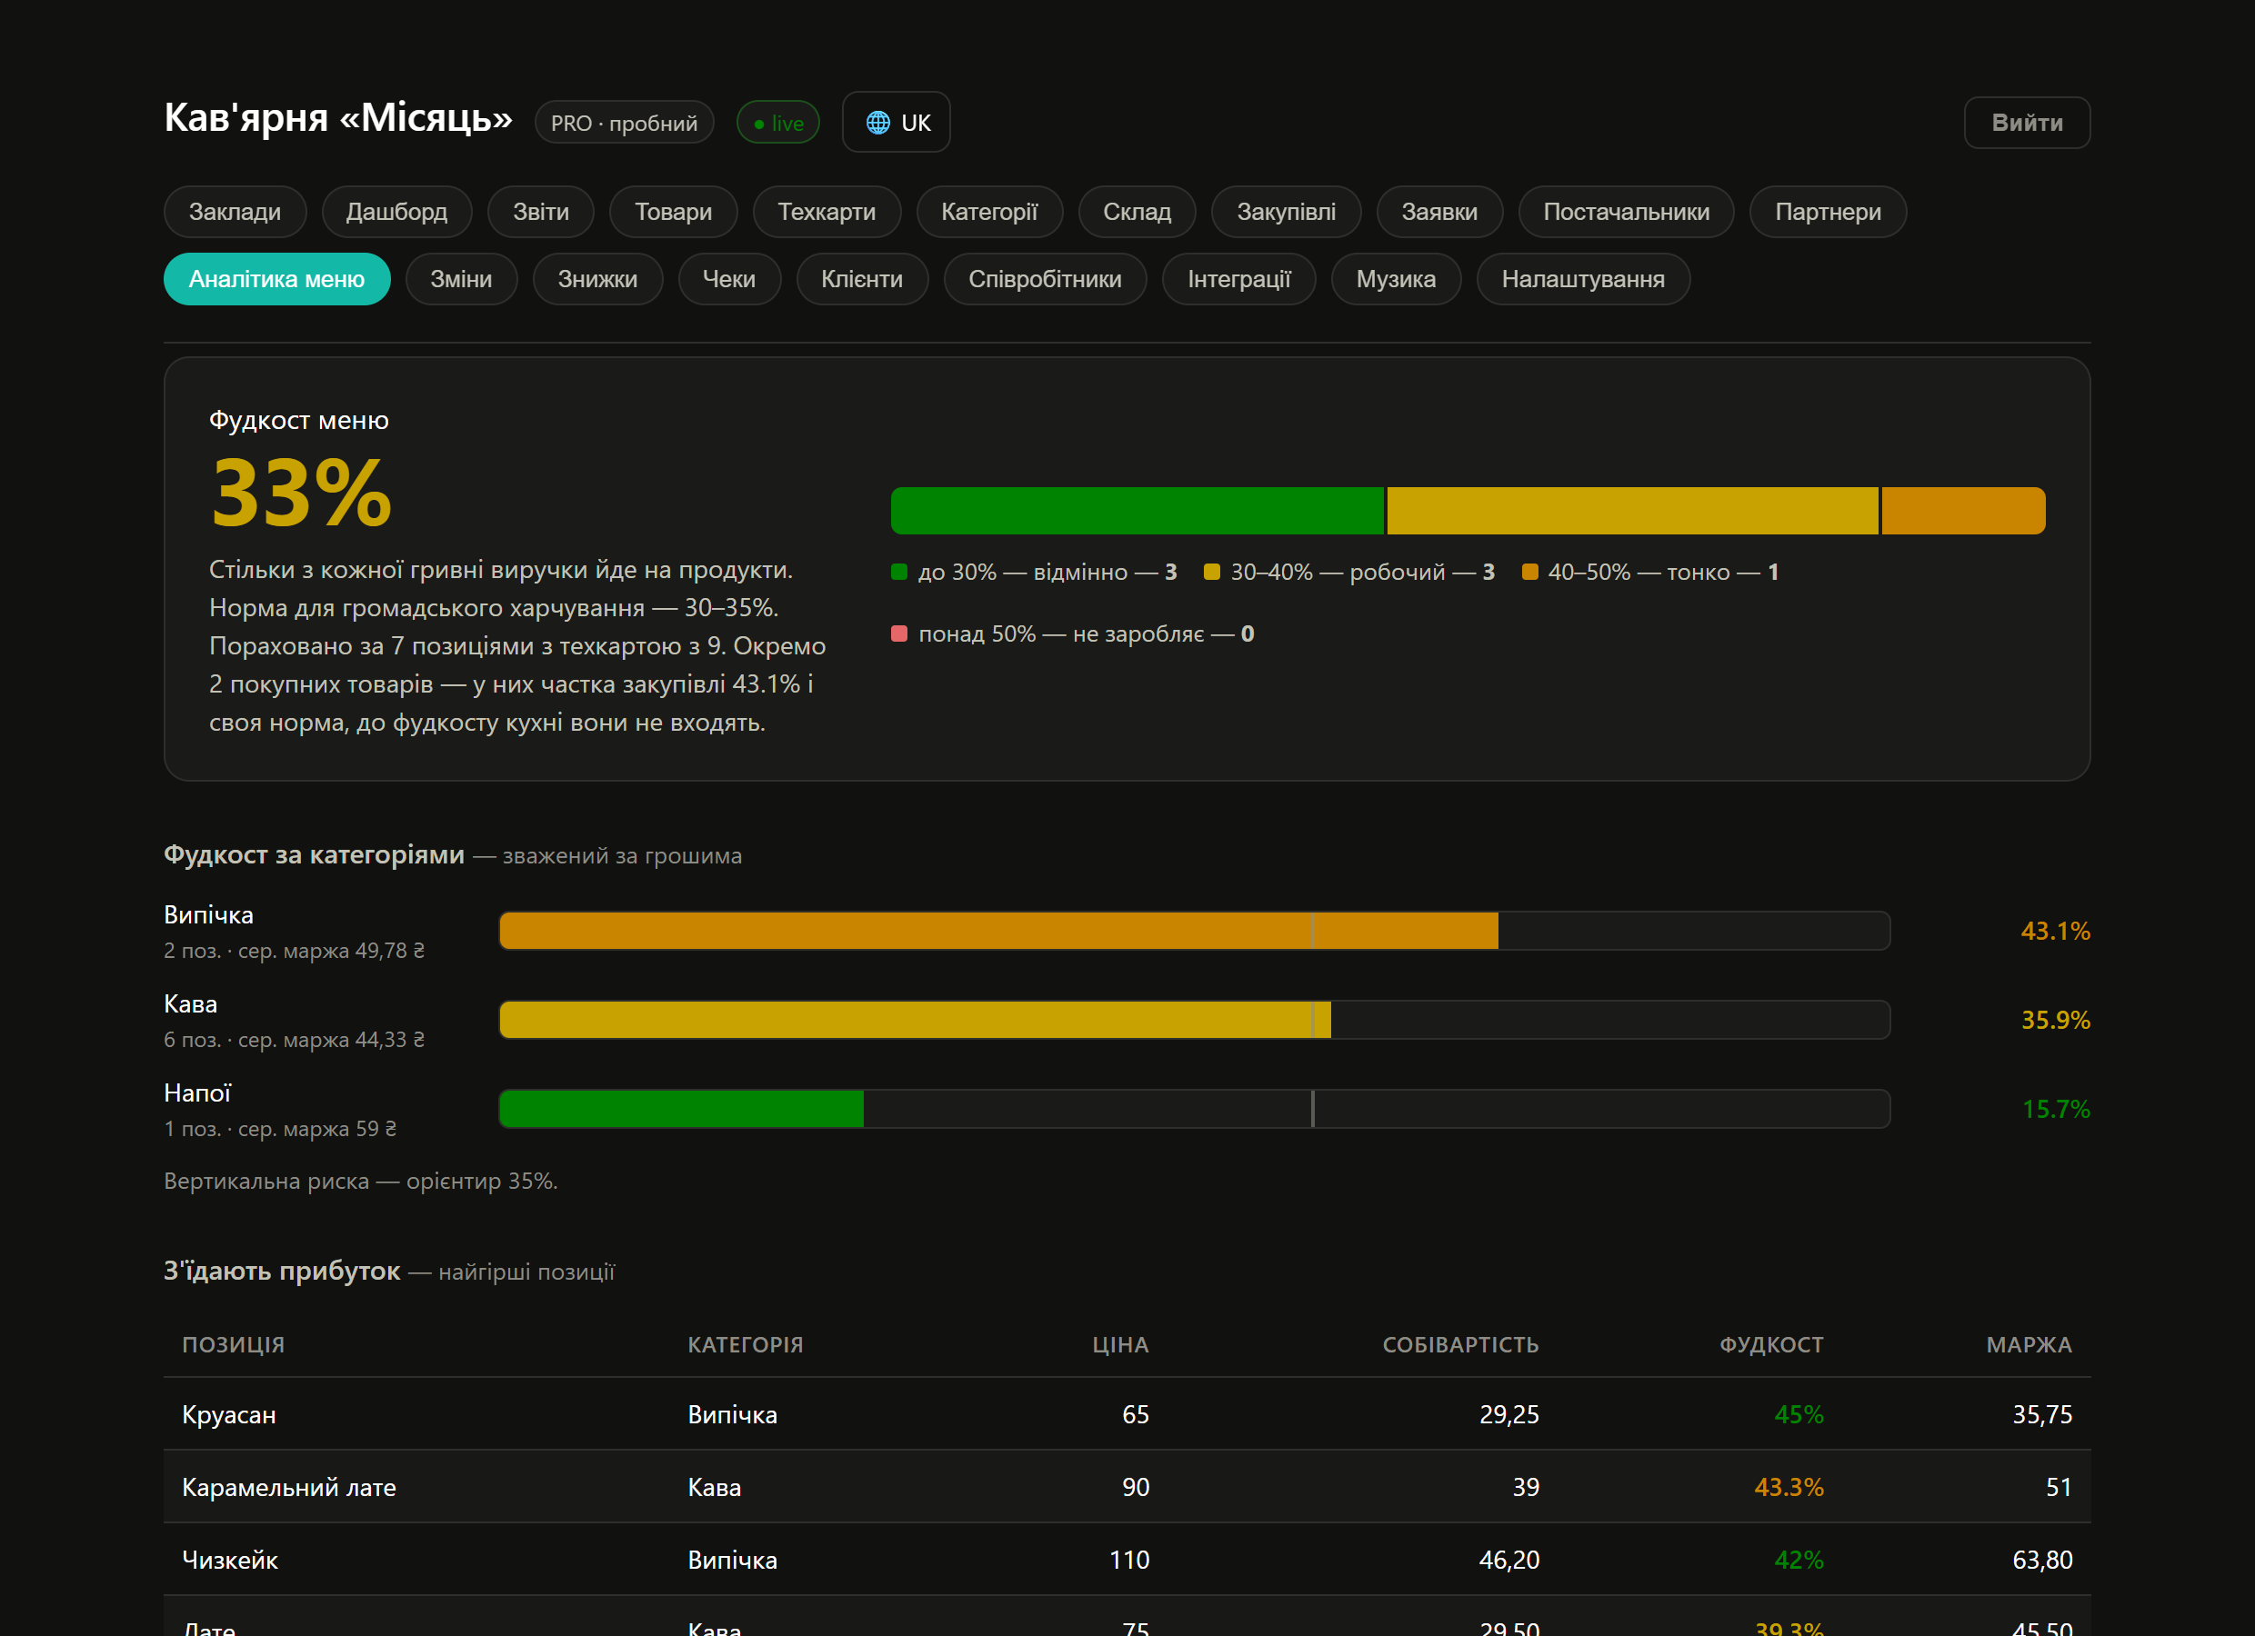Open the Налаштування tab

pyautogui.click(x=1583, y=279)
